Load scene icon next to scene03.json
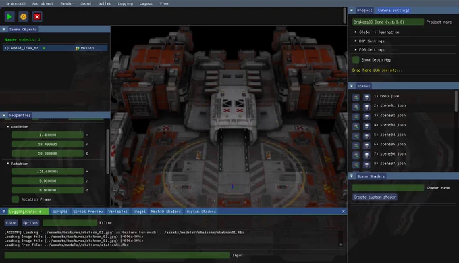The image size is (459, 263). pos(356,126)
